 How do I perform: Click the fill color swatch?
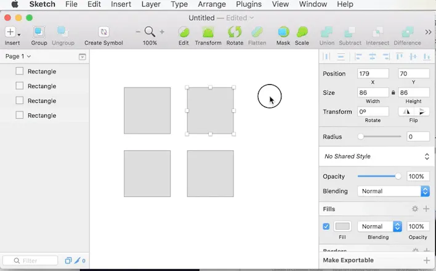(x=342, y=227)
